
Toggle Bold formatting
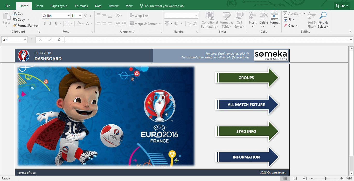point(45,24)
